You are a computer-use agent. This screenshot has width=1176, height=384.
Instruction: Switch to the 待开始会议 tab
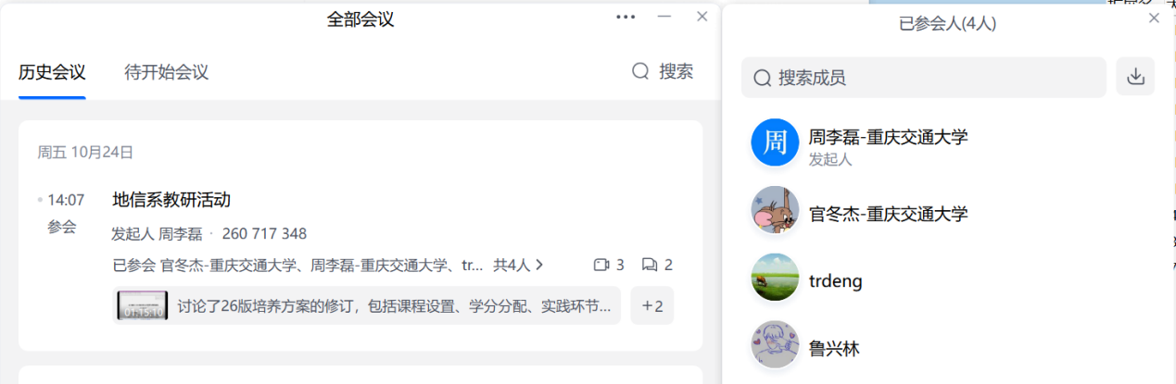pos(167,72)
